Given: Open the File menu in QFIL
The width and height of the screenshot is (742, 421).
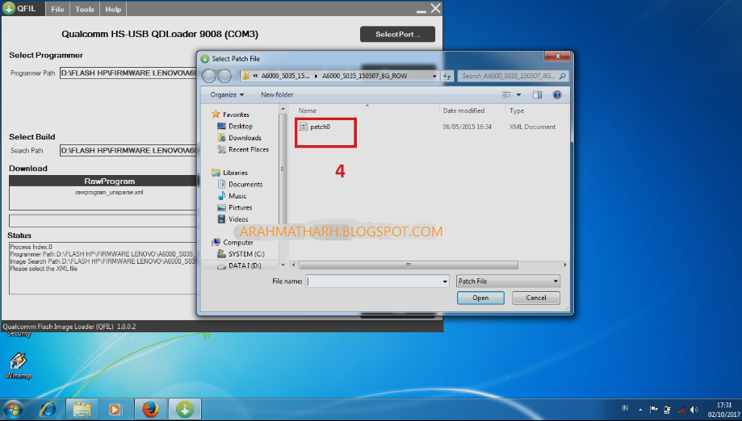Looking at the screenshot, I should click(x=57, y=9).
